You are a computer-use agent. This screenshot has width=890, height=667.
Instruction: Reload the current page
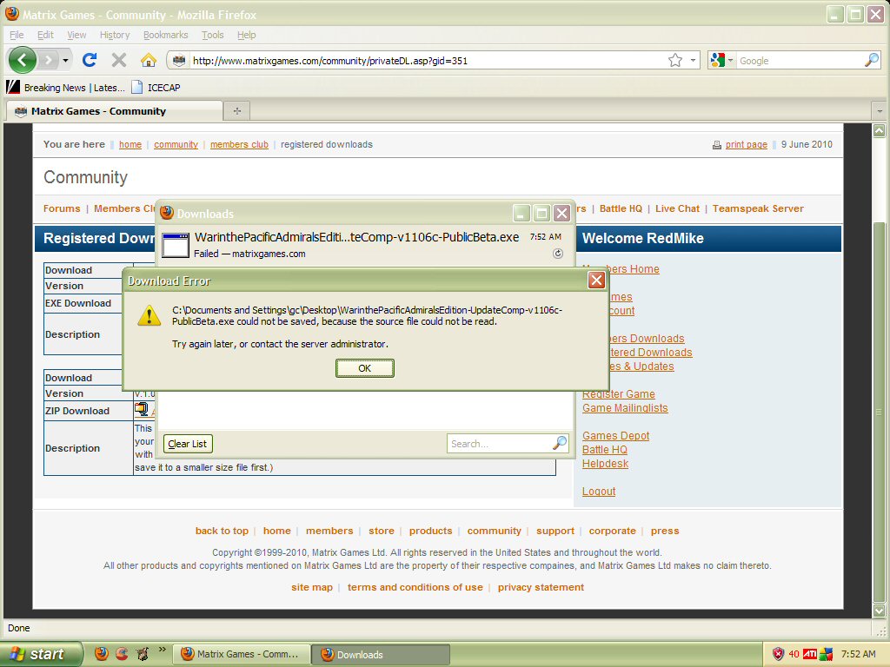click(90, 60)
